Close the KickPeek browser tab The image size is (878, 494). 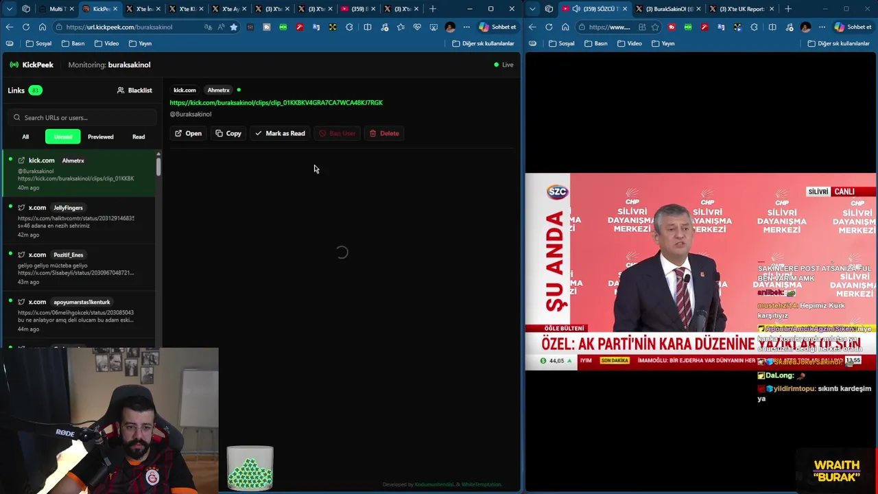click(115, 9)
